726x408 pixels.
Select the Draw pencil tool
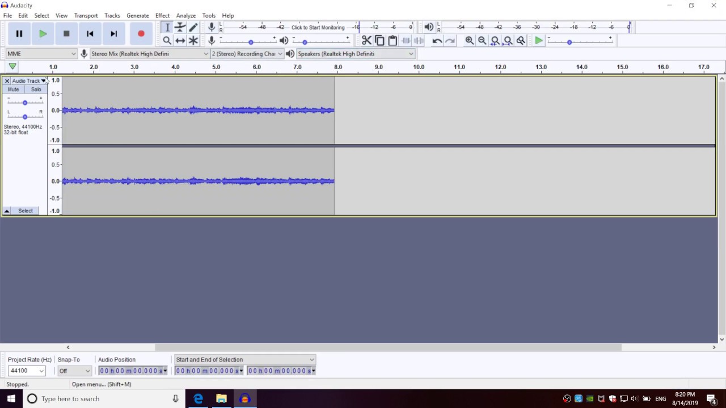(193, 27)
